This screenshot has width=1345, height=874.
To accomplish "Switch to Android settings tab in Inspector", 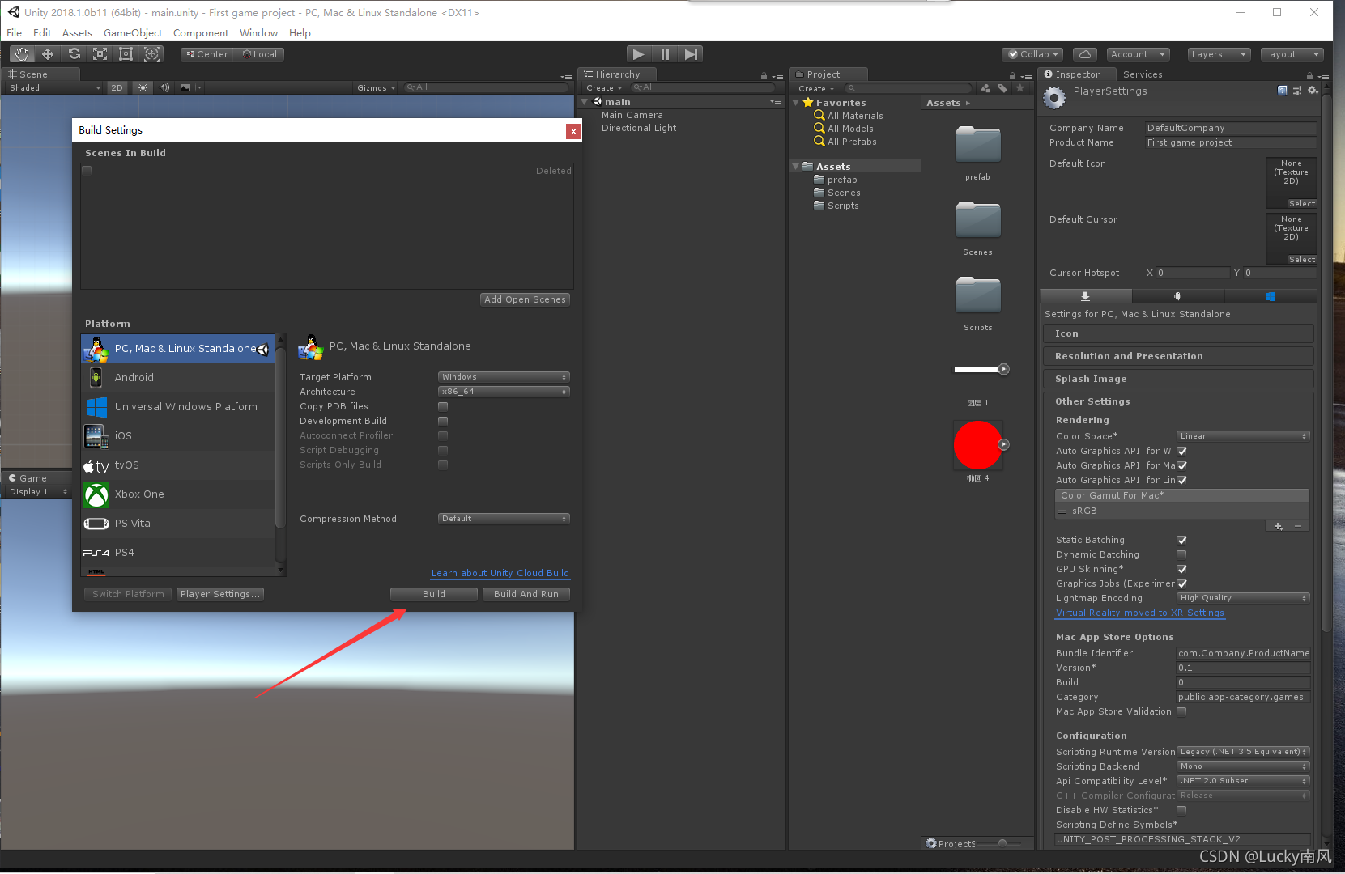I will pyautogui.click(x=1178, y=296).
